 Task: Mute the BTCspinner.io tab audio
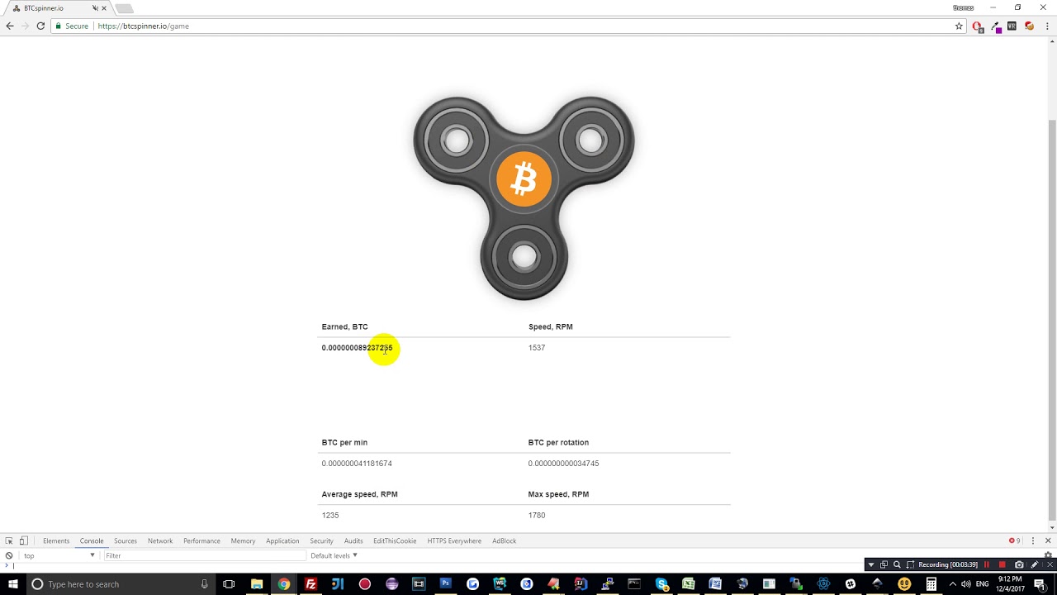(95, 8)
